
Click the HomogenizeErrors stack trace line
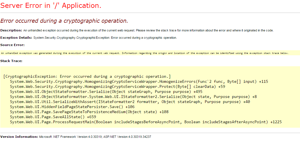click(139, 81)
